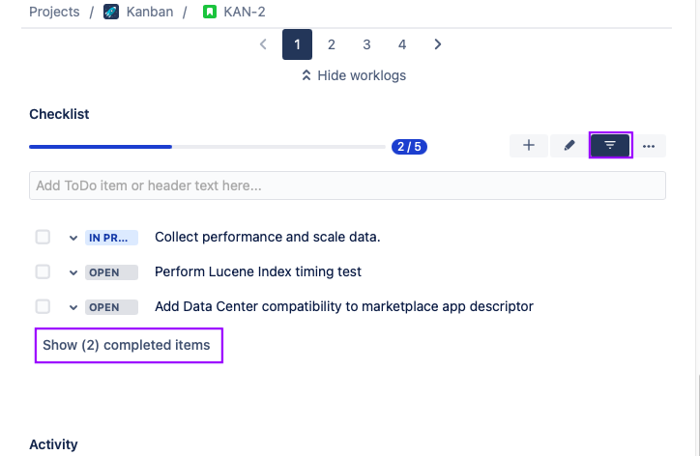Check the Collect performance and scale data item

tap(43, 238)
